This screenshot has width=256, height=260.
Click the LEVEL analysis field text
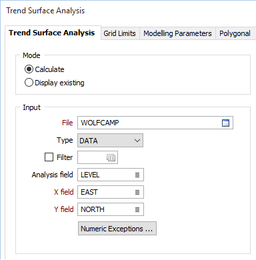click(90, 175)
